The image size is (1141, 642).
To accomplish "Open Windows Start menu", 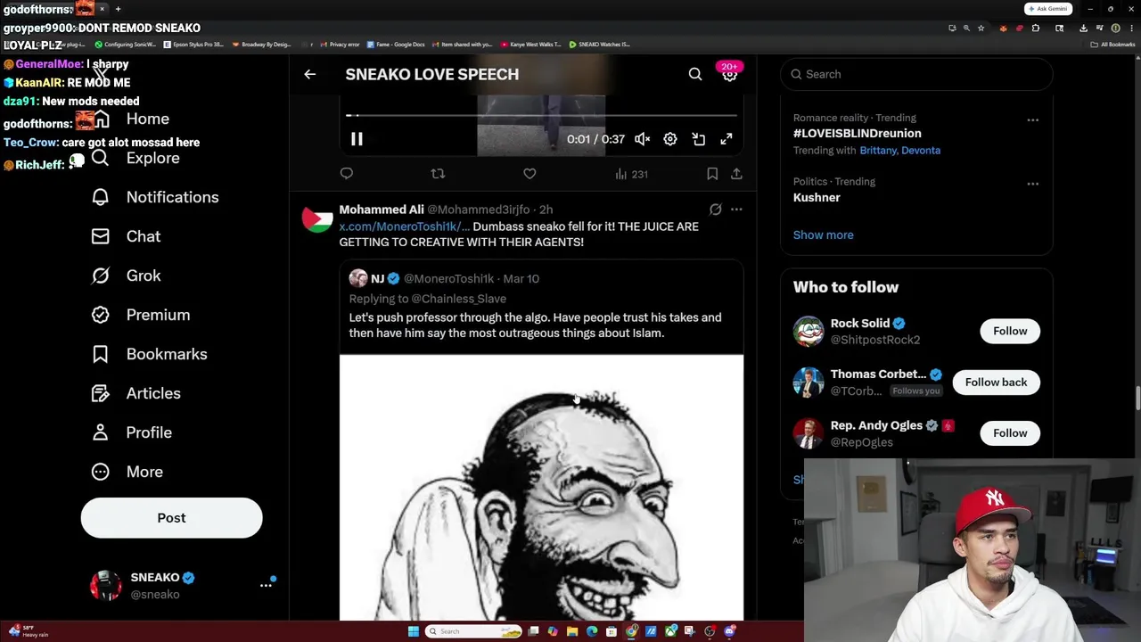I will [414, 631].
